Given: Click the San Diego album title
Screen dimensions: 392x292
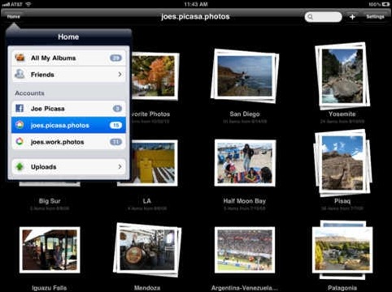Looking at the screenshot, I should 245,114.
